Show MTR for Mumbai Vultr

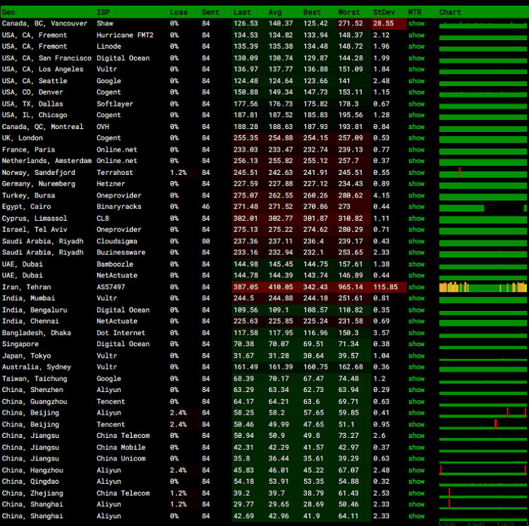(x=416, y=298)
